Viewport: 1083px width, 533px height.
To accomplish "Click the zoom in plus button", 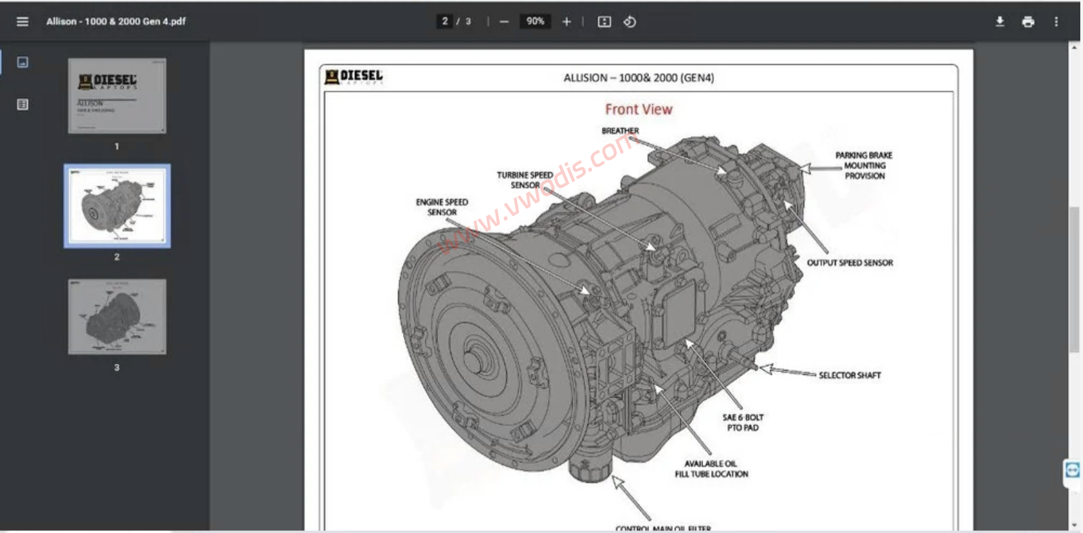I will [x=567, y=22].
